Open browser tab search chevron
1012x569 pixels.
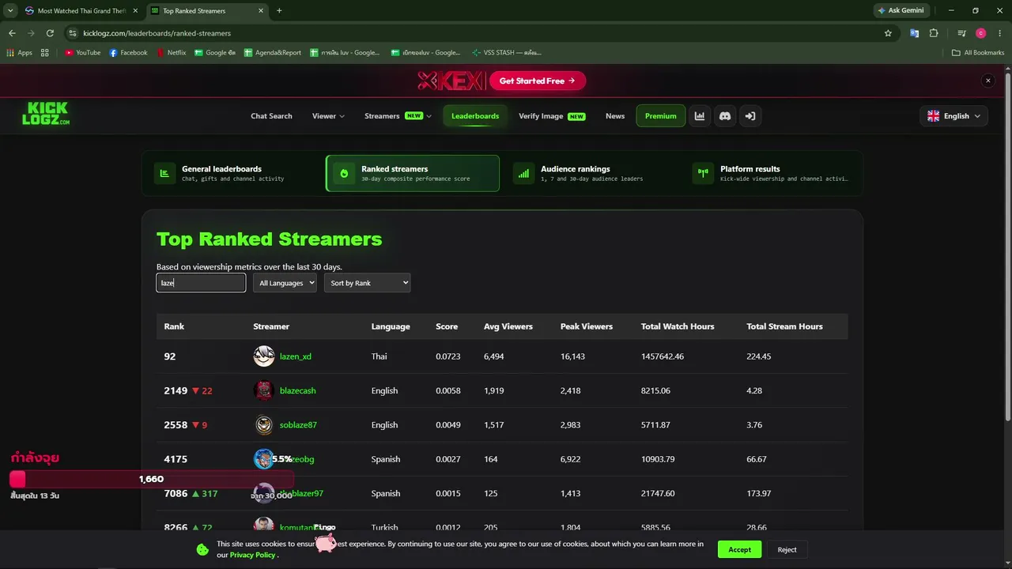[x=10, y=11]
